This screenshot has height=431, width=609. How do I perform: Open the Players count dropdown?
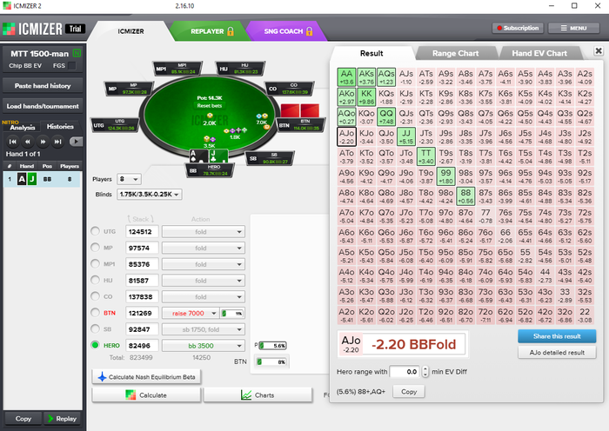129,179
